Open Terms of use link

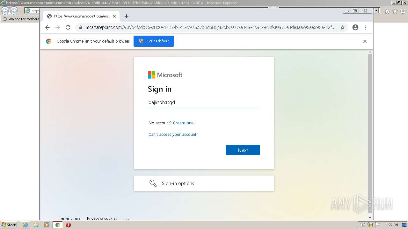coord(70,218)
